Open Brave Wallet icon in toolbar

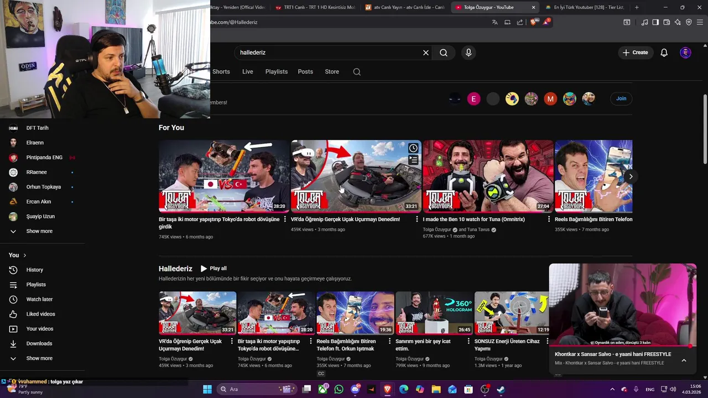tap(667, 22)
